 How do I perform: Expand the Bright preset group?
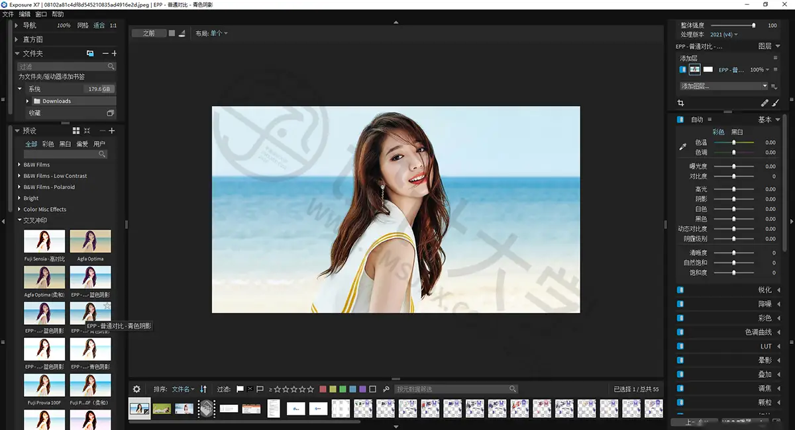[19, 198]
